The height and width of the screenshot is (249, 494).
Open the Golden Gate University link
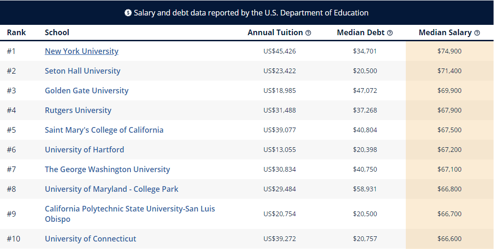pyautogui.click(x=87, y=91)
